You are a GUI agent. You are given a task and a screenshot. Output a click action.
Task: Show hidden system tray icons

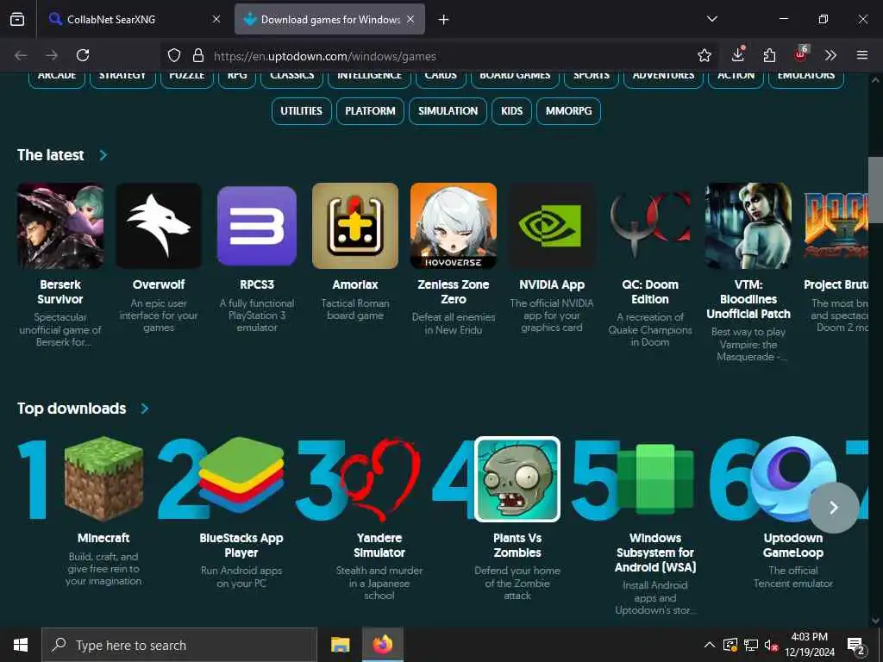click(x=710, y=645)
